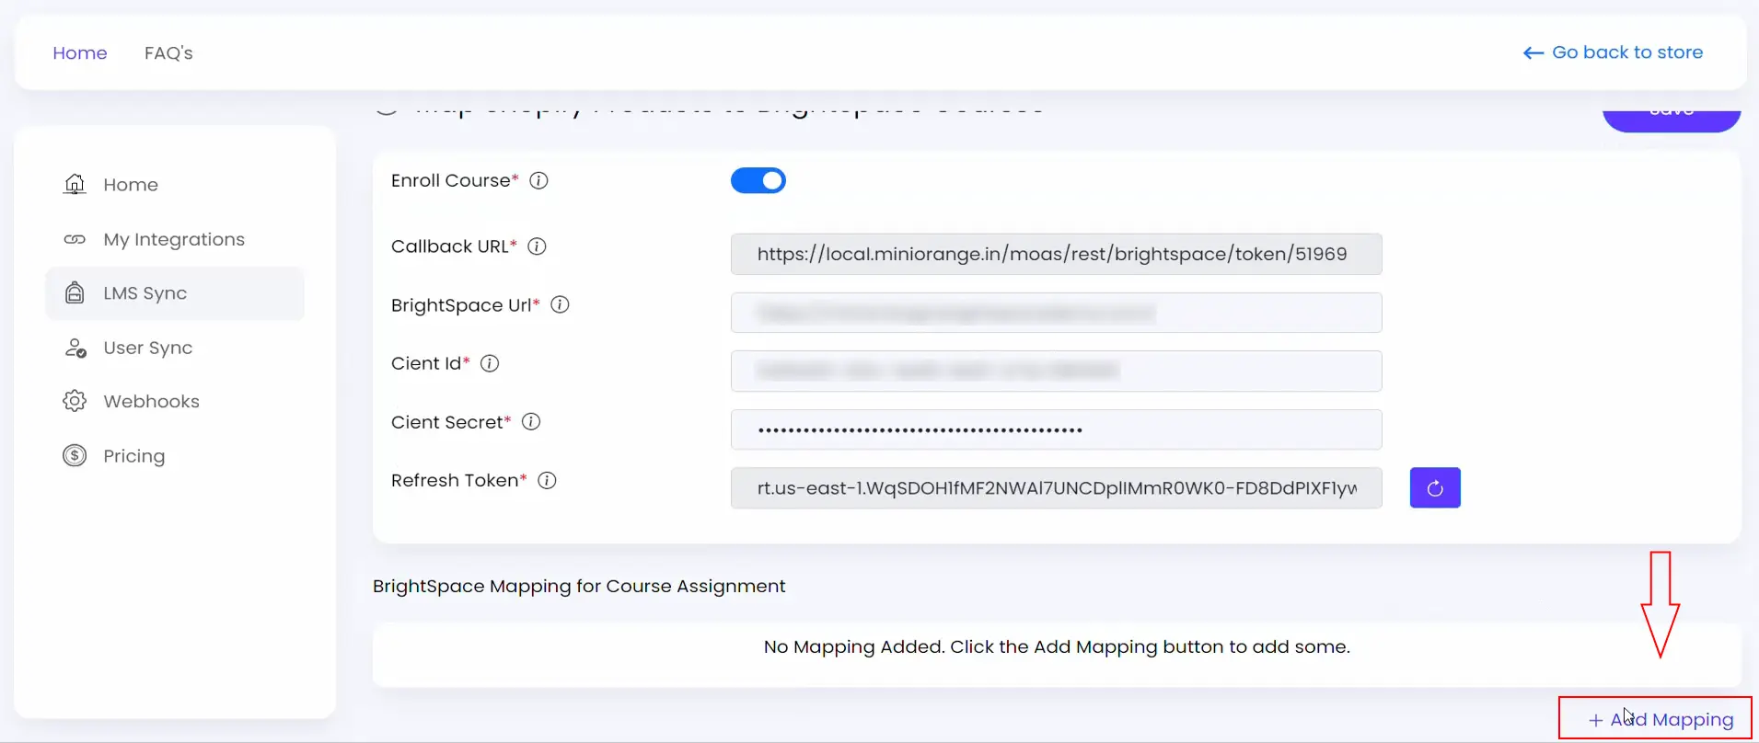The height and width of the screenshot is (743, 1759).
Task: Click info icon beside BrightSpace Url
Action: pos(560,304)
